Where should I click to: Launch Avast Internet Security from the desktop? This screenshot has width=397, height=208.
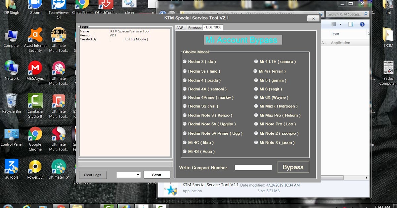coord(35,40)
